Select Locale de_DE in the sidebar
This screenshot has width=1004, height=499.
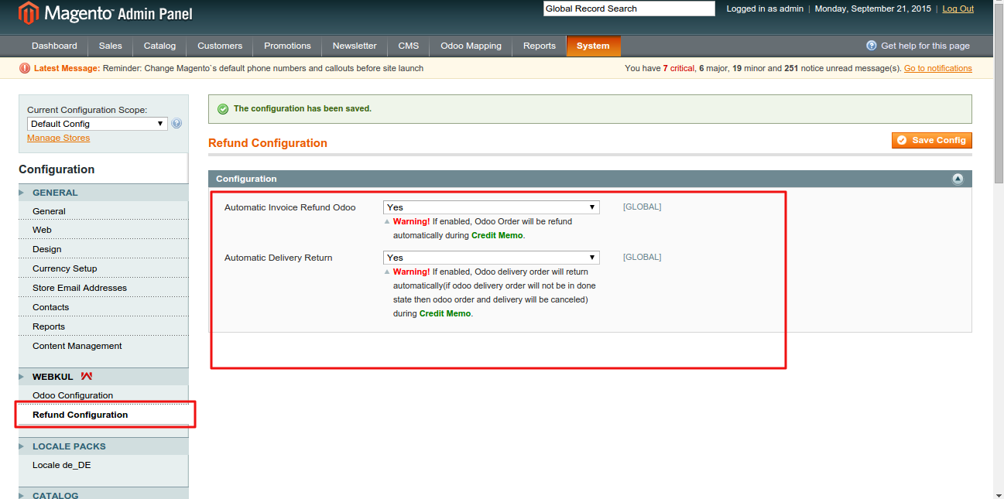click(x=61, y=465)
